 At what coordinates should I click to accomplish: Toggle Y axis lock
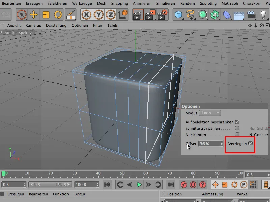[99, 14]
